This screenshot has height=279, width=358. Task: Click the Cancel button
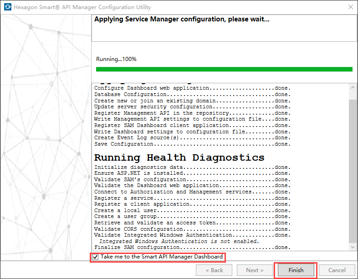(x=337, y=270)
